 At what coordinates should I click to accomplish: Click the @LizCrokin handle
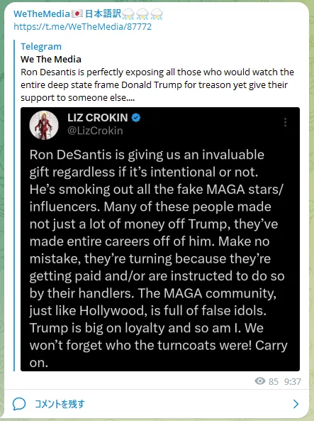[95, 131]
